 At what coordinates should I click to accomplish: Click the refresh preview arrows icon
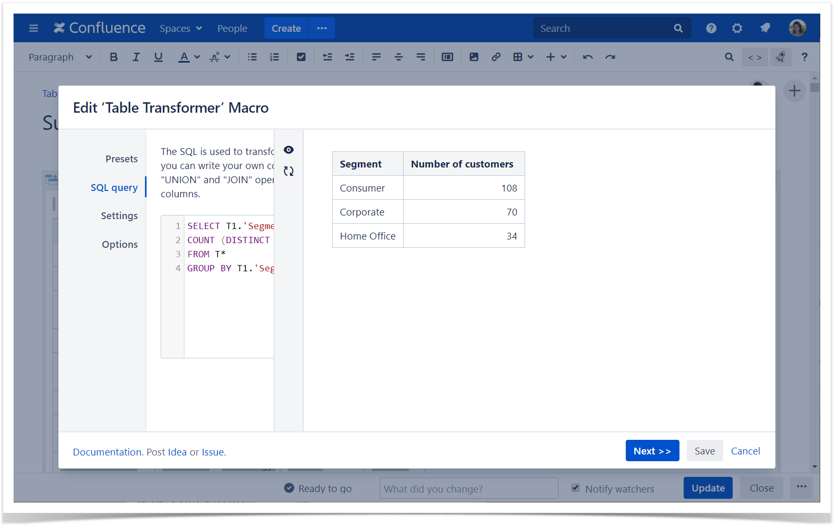point(288,171)
